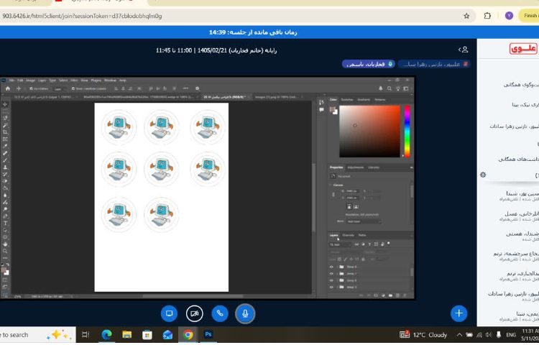
Task: Open the collapsed History panel icon
Action: 321,102
